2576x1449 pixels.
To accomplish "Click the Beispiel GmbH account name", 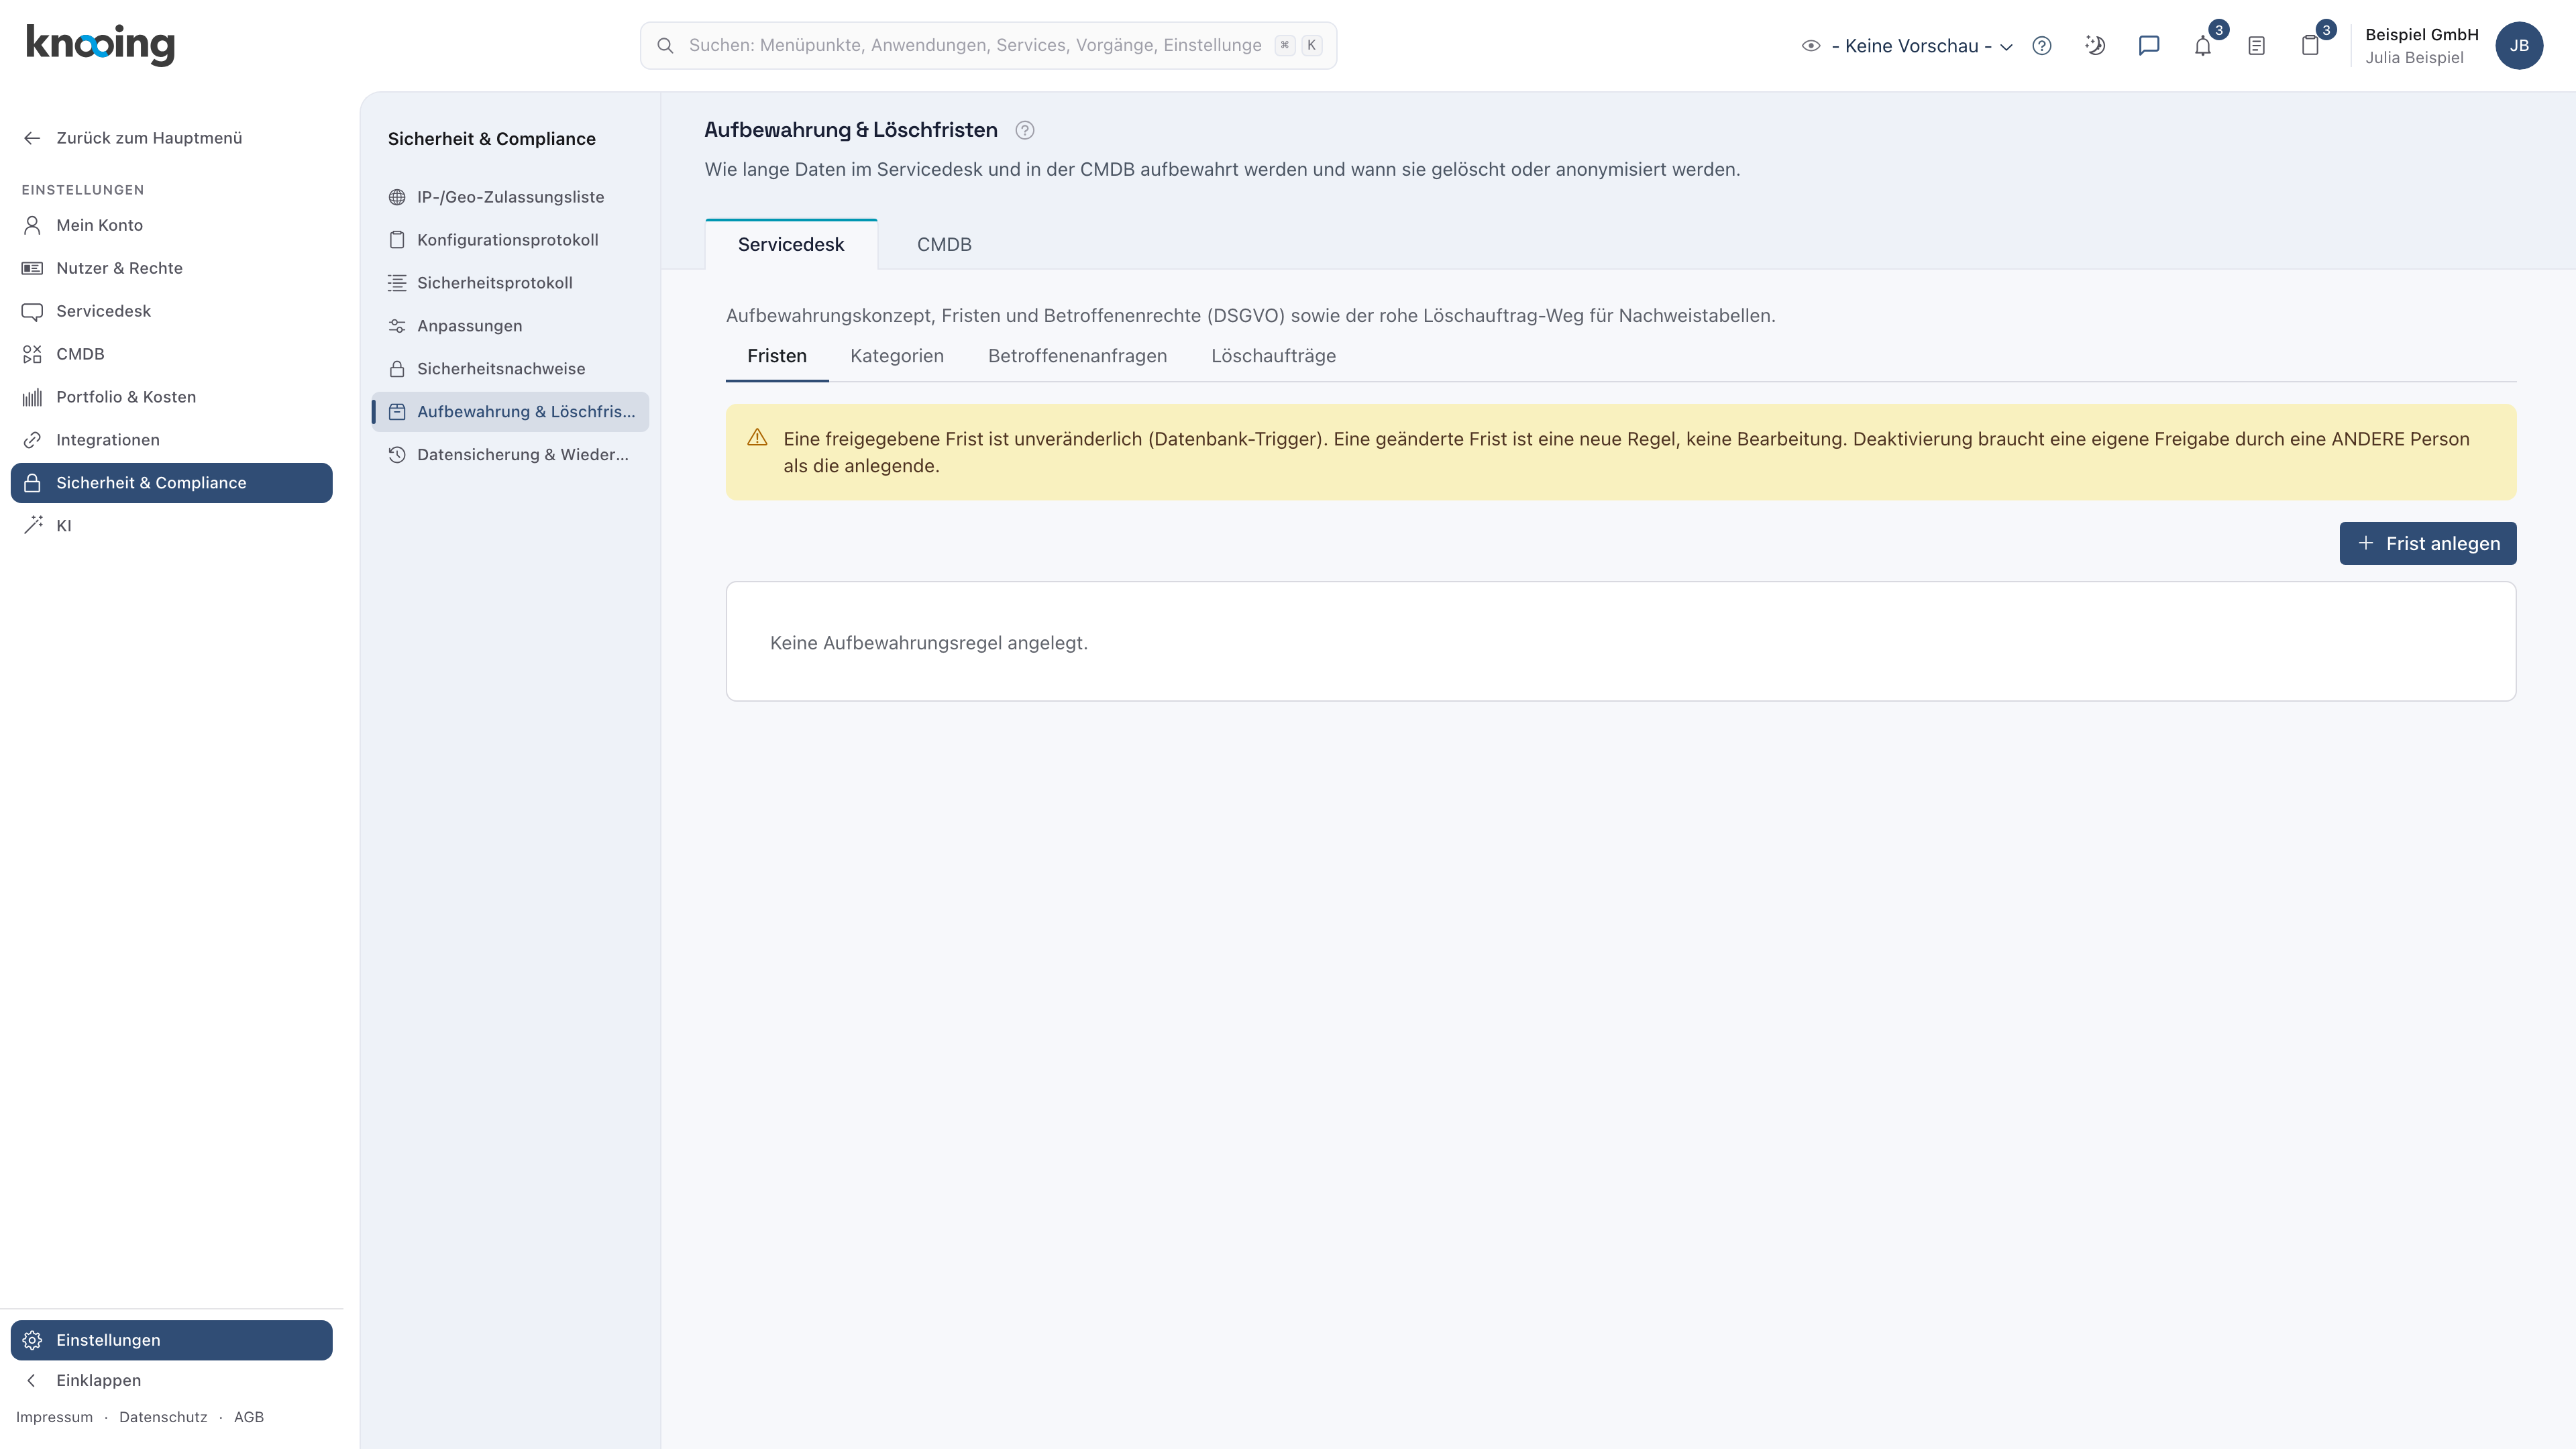I will (2421, 34).
